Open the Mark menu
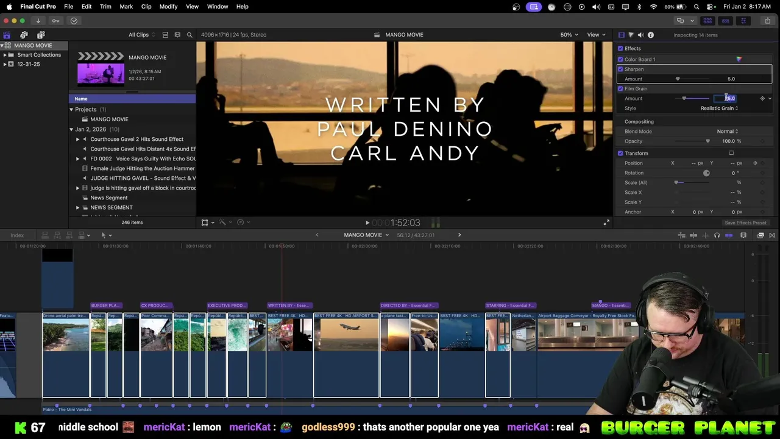Screen dimensions: 780x439 [x=126, y=6]
